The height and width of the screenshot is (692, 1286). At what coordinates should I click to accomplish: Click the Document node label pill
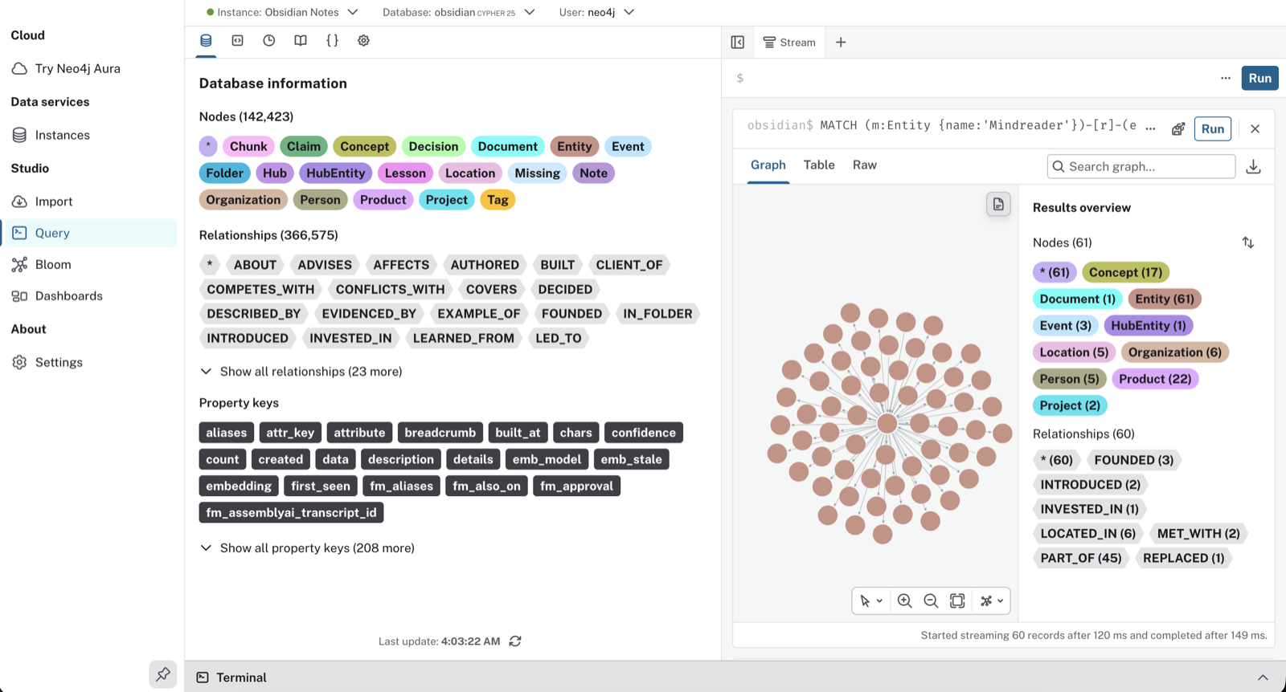pyautogui.click(x=507, y=146)
